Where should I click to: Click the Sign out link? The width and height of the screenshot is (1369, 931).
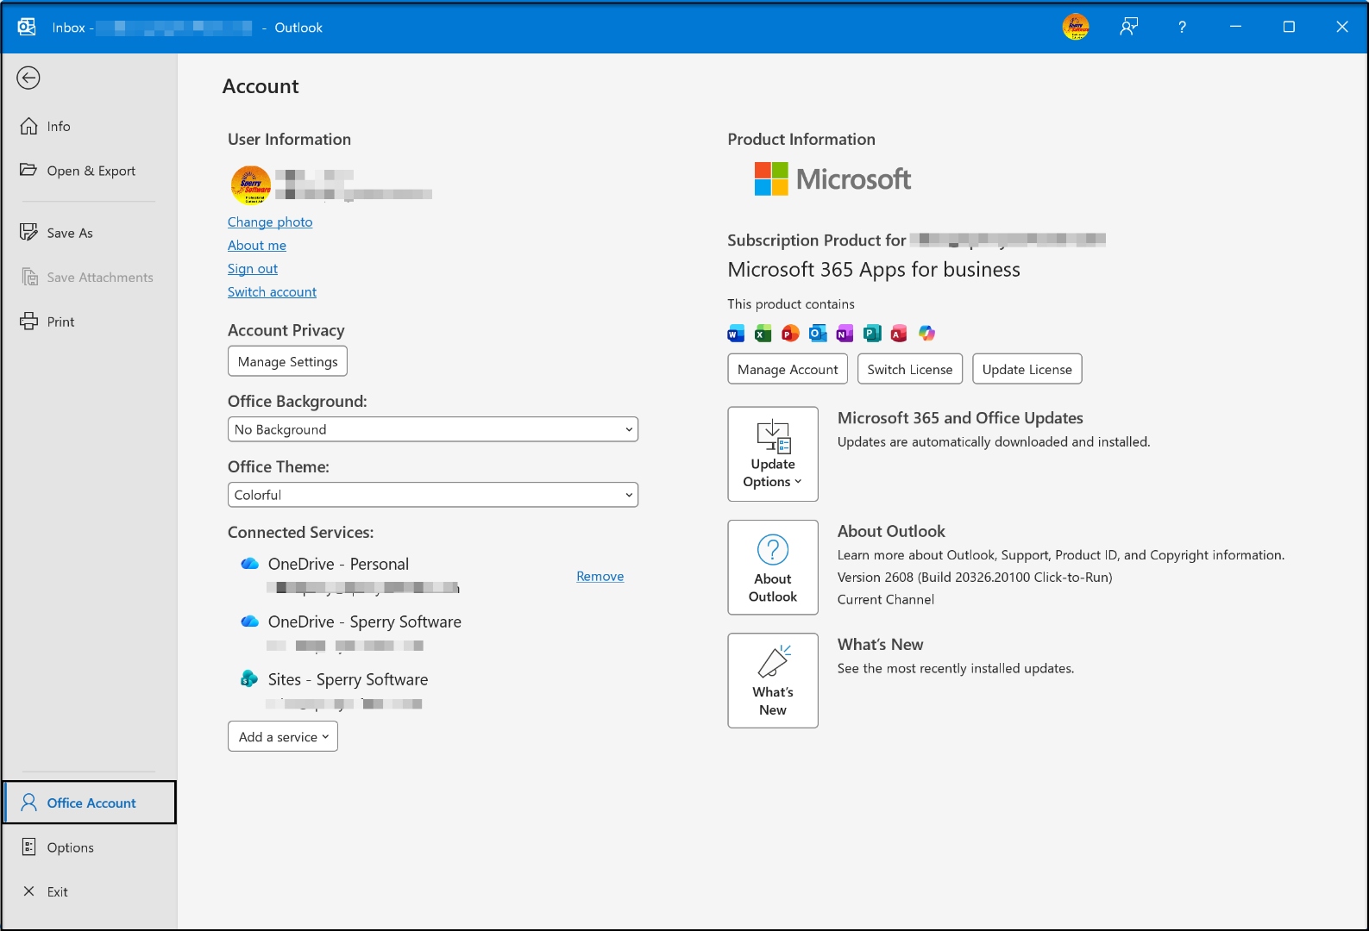click(x=253, y=268)
